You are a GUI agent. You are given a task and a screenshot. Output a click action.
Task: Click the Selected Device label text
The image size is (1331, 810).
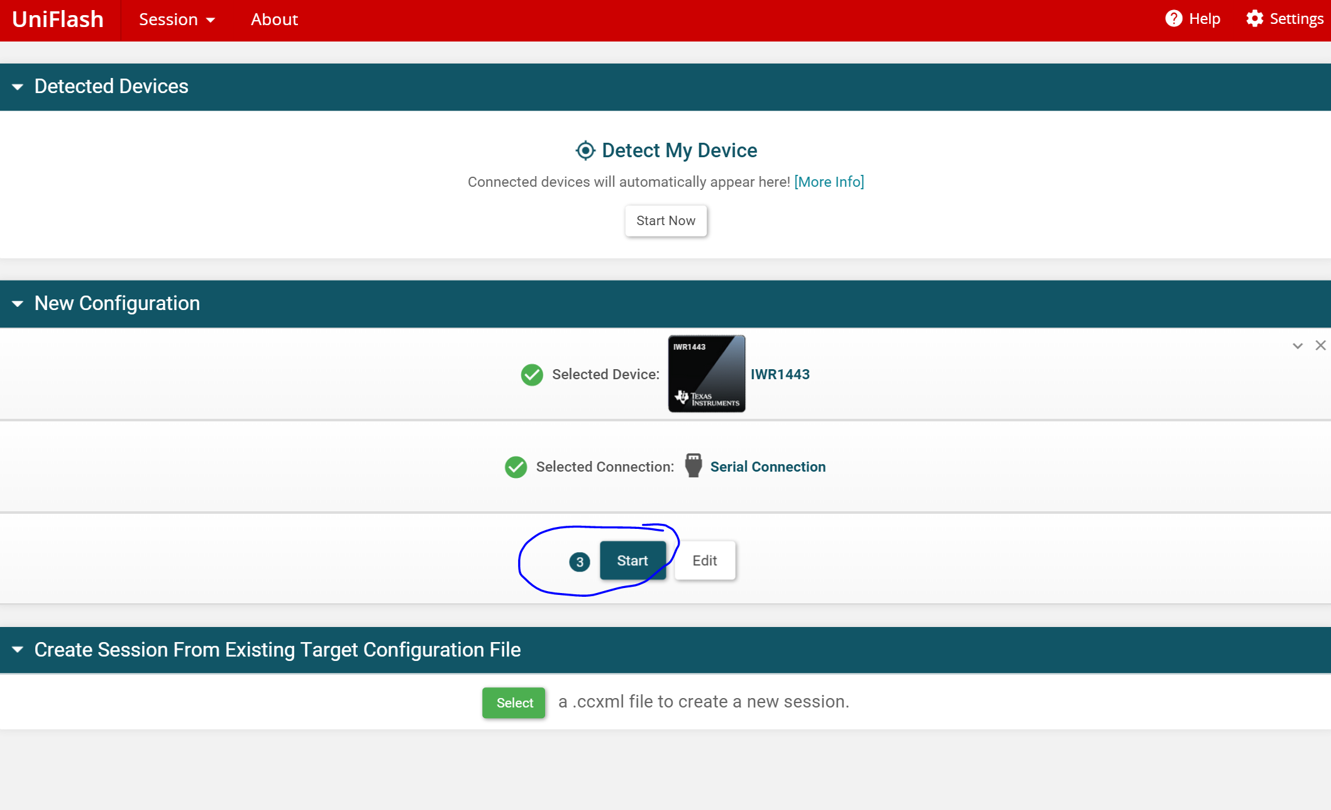(605, 374)
